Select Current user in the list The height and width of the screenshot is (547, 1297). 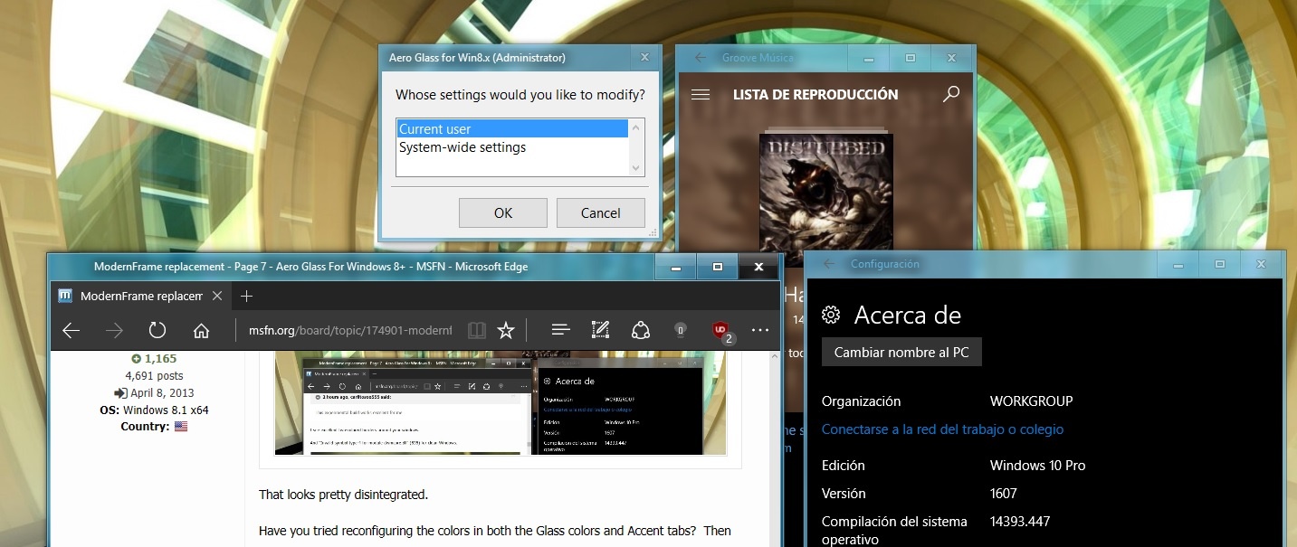[x=511, y=129]
